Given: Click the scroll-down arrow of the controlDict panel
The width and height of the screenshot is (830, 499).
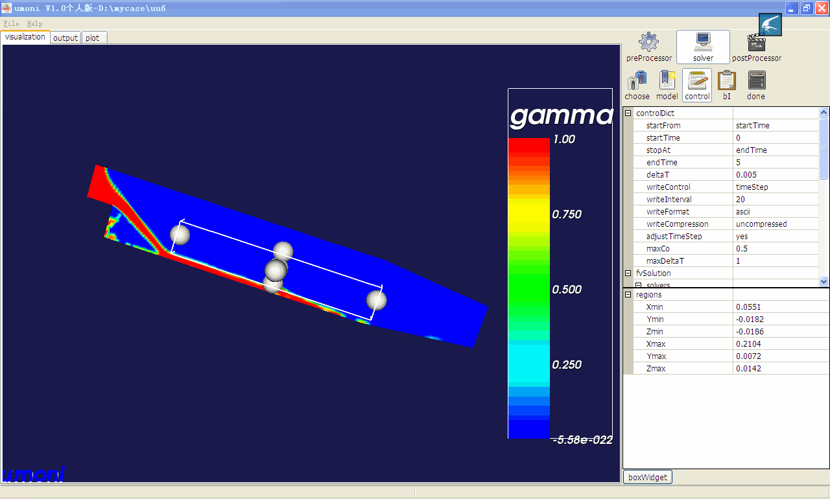Looking at the screenshot, I should pyautogui.click(x=824, y=281).
